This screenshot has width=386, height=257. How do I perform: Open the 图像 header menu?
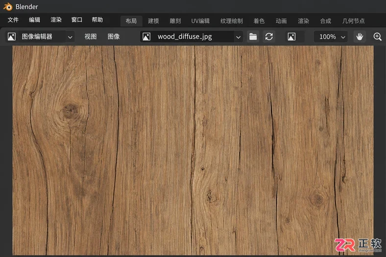pyautogui.click(x=114, y=37)
